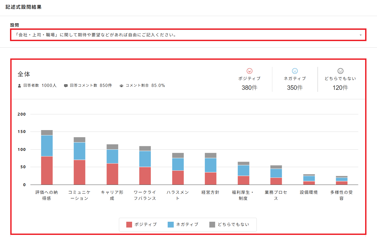The width and height of the screenshot is (377, 237).
Task: Click the red segment of the ハラスメント bar
Action: (x=178, y=177)
